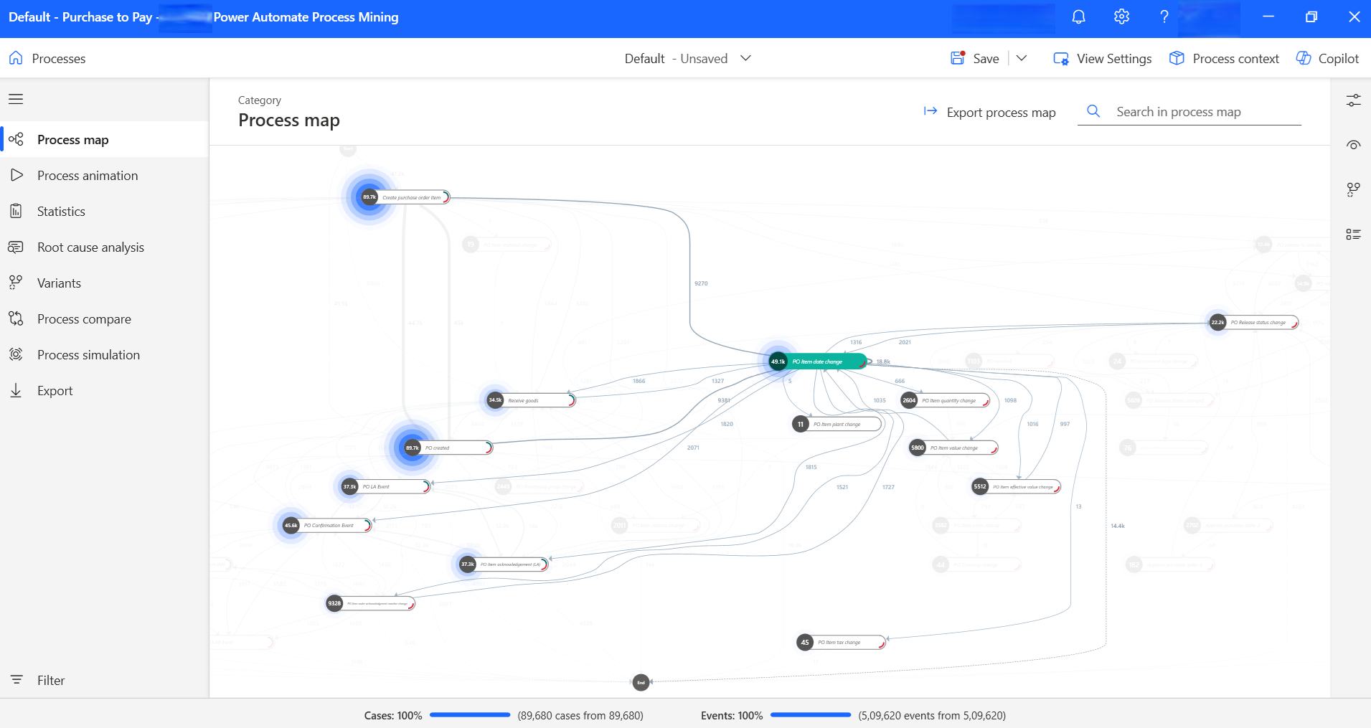Collapse the left navigation pane
This screenshot has height=728, width=1371.
pos(15,98)
